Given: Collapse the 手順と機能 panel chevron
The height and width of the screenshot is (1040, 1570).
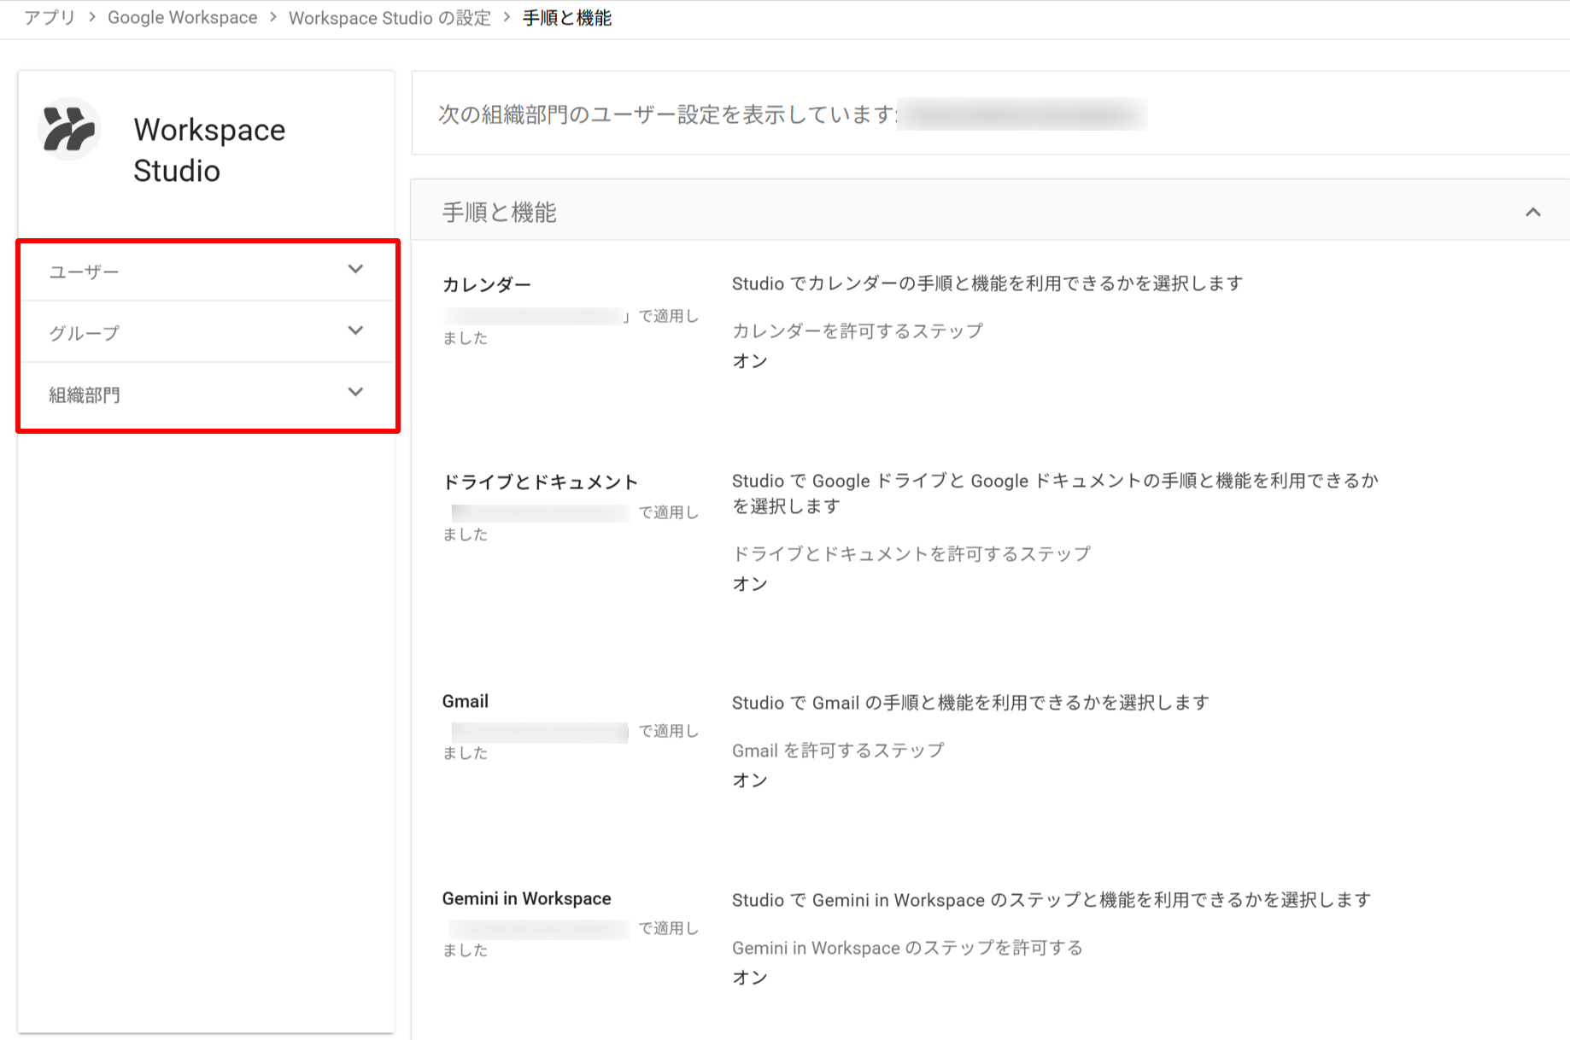Looking at the screenshot, I should 1532,212.
